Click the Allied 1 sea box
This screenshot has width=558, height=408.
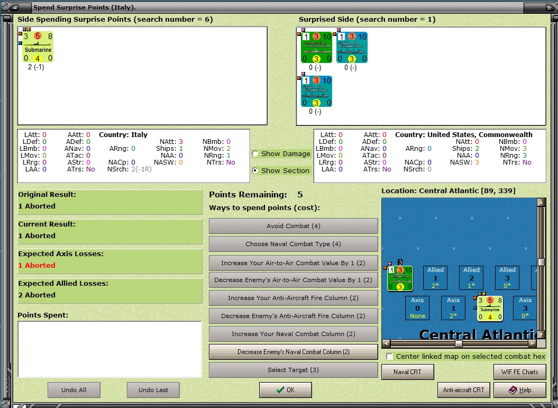point(435,278)
